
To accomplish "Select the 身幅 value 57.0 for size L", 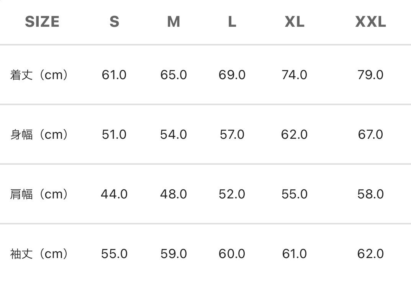I will coord(232,135).
